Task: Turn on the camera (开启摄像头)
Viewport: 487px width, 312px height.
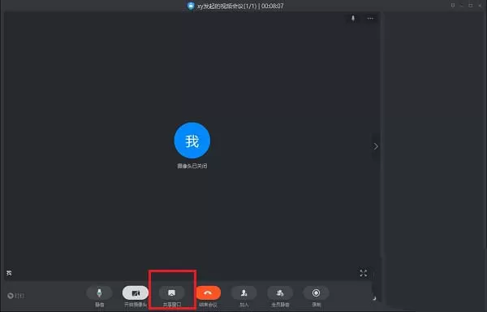Action: click(136, 293)
